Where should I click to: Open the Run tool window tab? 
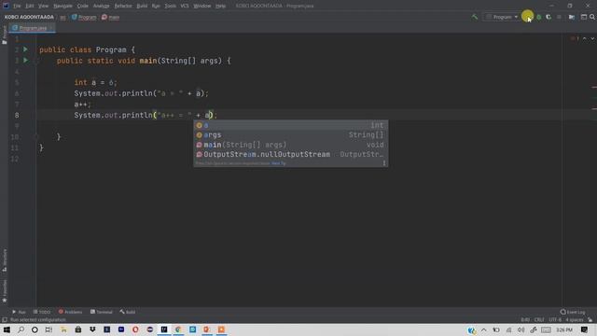pos(19,312)
